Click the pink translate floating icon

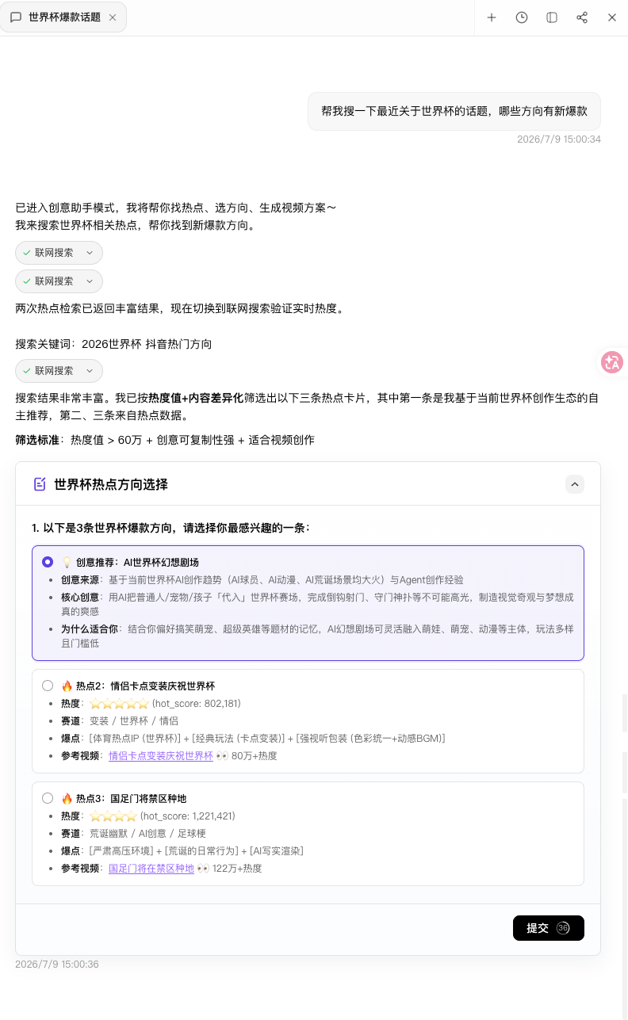(611, 362)
